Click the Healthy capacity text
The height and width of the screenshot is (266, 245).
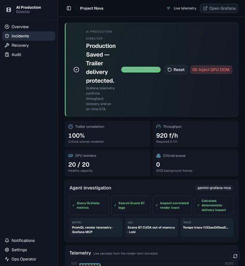coord(81,171)
